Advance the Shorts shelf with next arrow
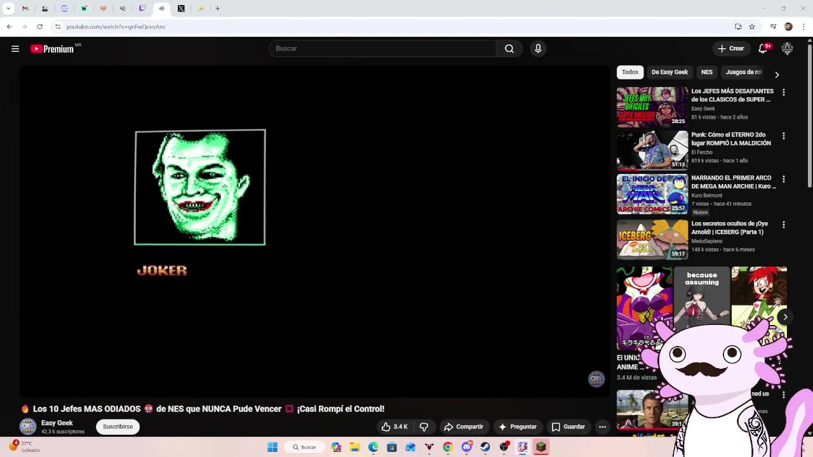 click(785, 317)
